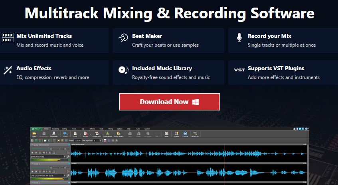Screen dimensions: 338x185
Task: Click the Record your Mix microphone icon
Action: click(x=239, y=37)
